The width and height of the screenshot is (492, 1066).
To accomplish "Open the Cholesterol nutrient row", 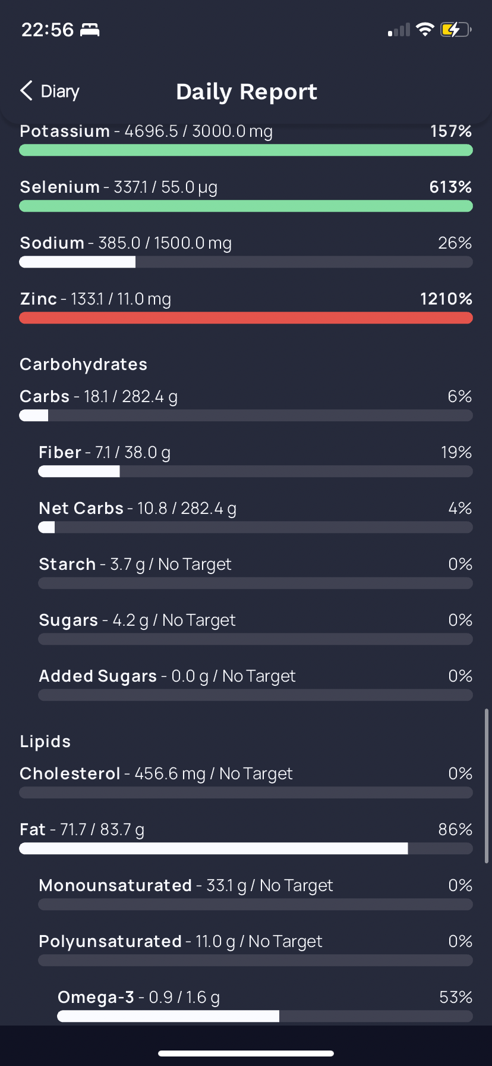I will (x=246, y=782).
